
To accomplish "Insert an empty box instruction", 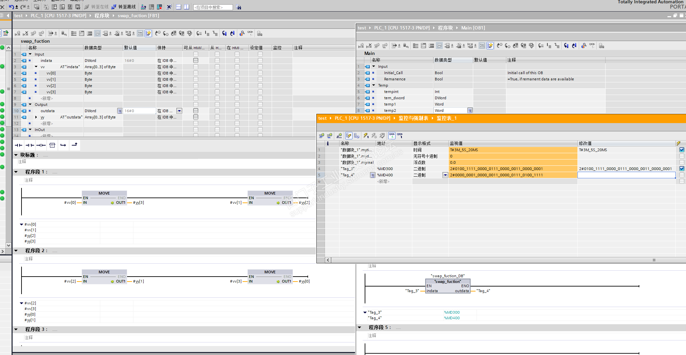I will coord(52,145).
